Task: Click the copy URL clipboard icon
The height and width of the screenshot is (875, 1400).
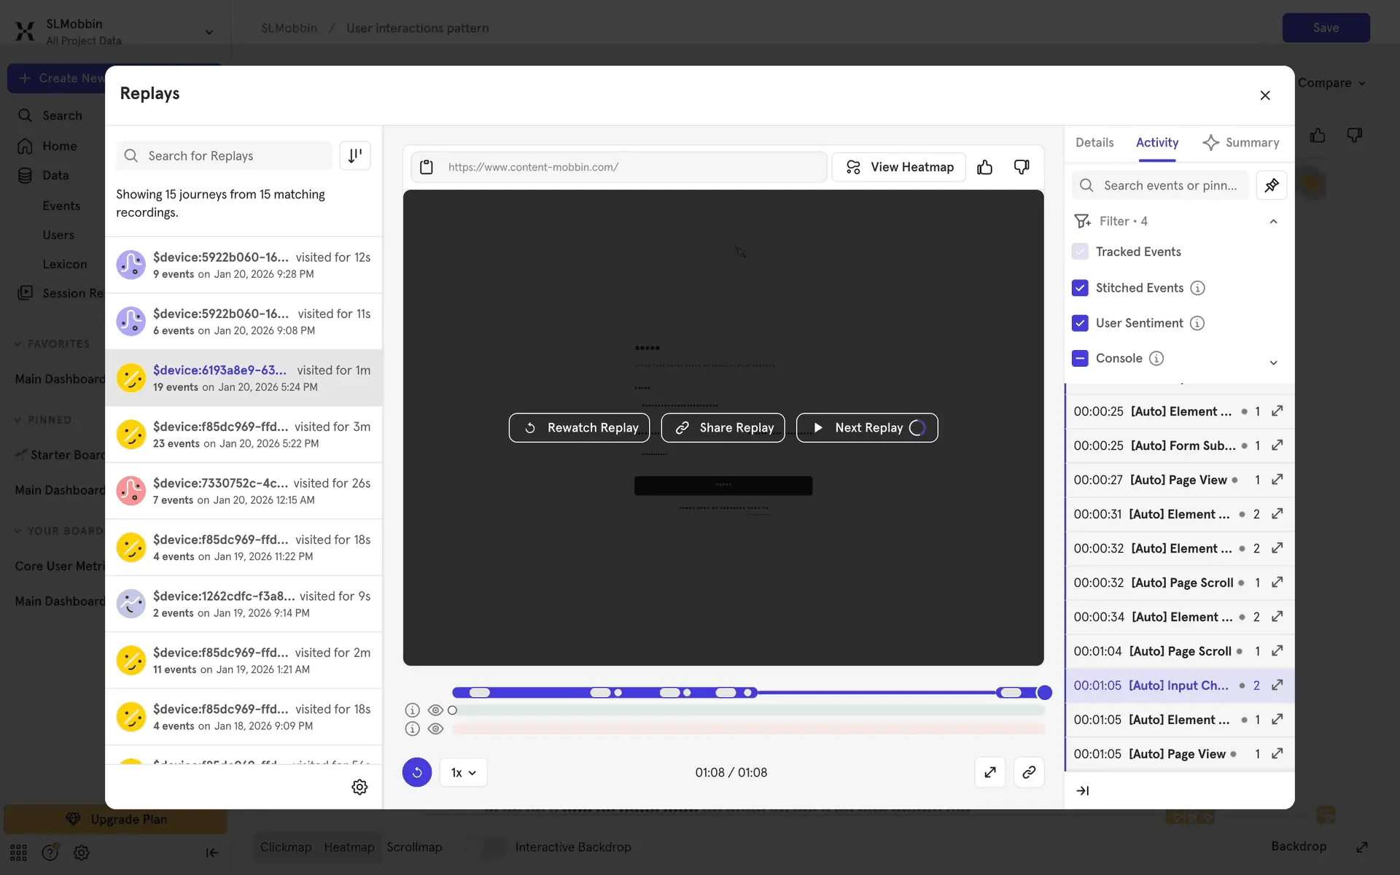Action: coord(427,167)
